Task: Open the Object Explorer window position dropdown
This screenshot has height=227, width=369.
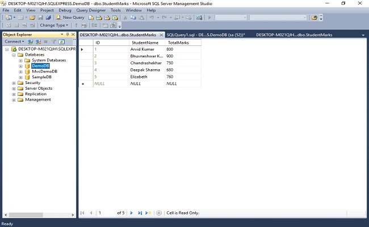Action: 62,35
